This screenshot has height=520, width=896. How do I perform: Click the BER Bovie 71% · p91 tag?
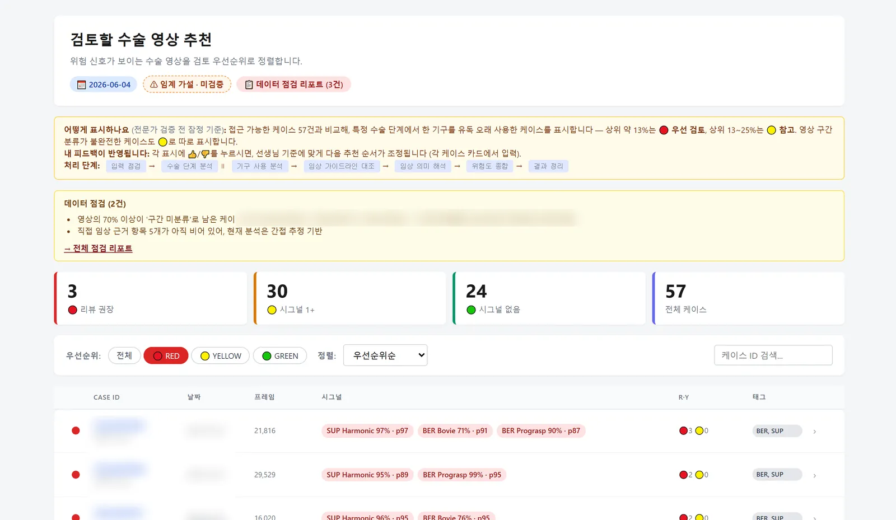coord(455,431)
